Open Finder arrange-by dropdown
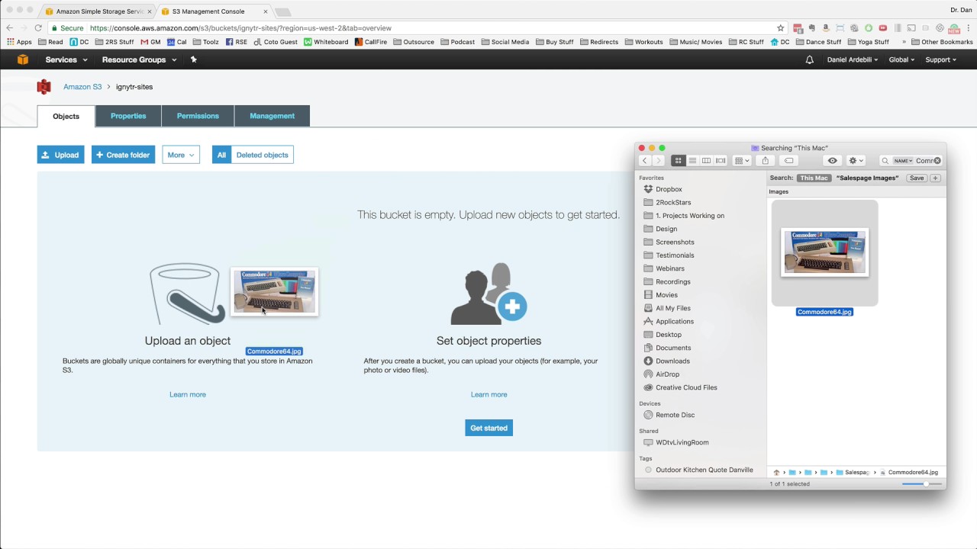Screen dimensions: 977x549 click(742, 161)
